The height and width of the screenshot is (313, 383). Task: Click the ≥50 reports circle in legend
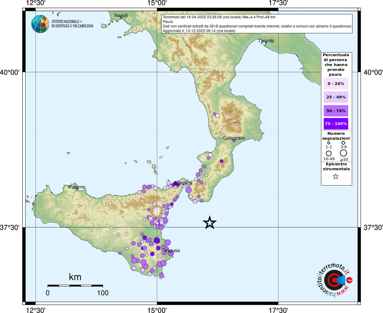pos(344,153)
